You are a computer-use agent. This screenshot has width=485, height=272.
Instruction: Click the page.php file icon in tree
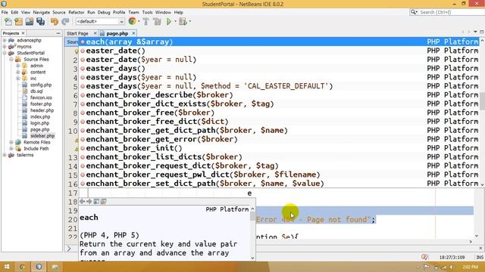point(25,129)
